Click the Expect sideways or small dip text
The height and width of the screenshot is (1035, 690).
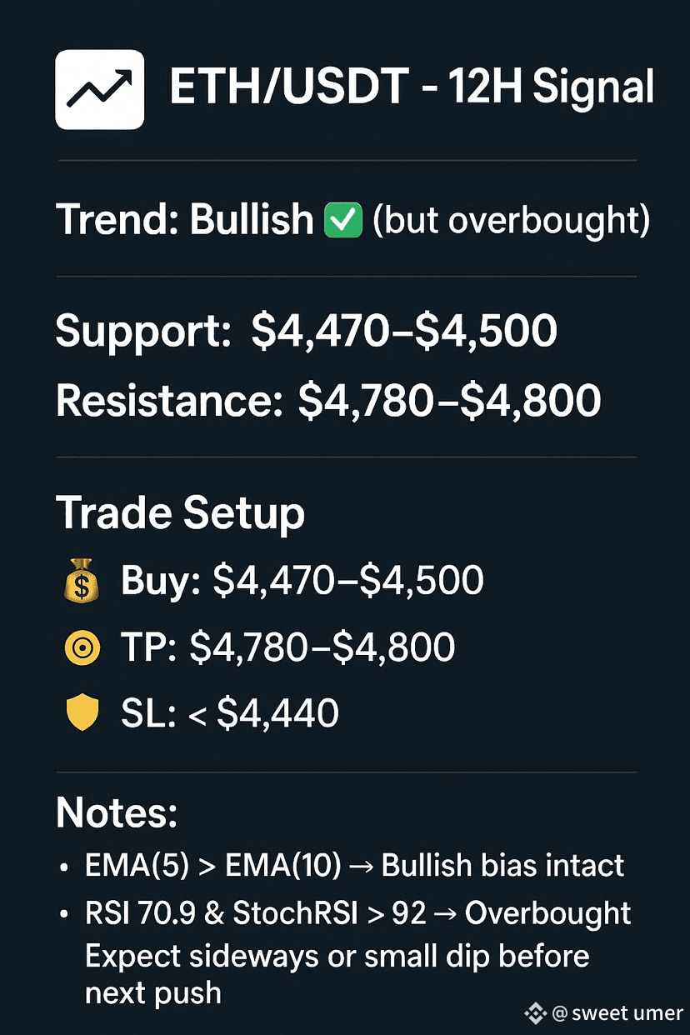[337, 956]
